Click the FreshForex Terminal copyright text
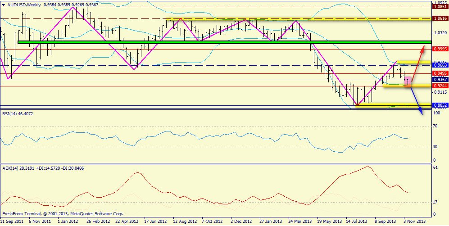This screenshot has width=449, height=226. point(63,214)
